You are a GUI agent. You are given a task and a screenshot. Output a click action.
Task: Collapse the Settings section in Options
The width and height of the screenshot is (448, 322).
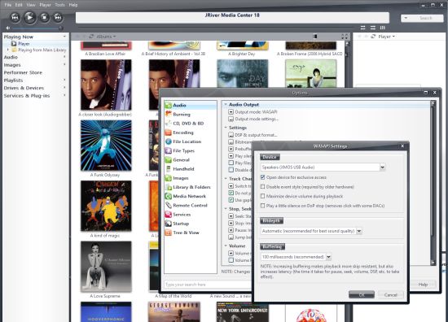click(226, 128)
